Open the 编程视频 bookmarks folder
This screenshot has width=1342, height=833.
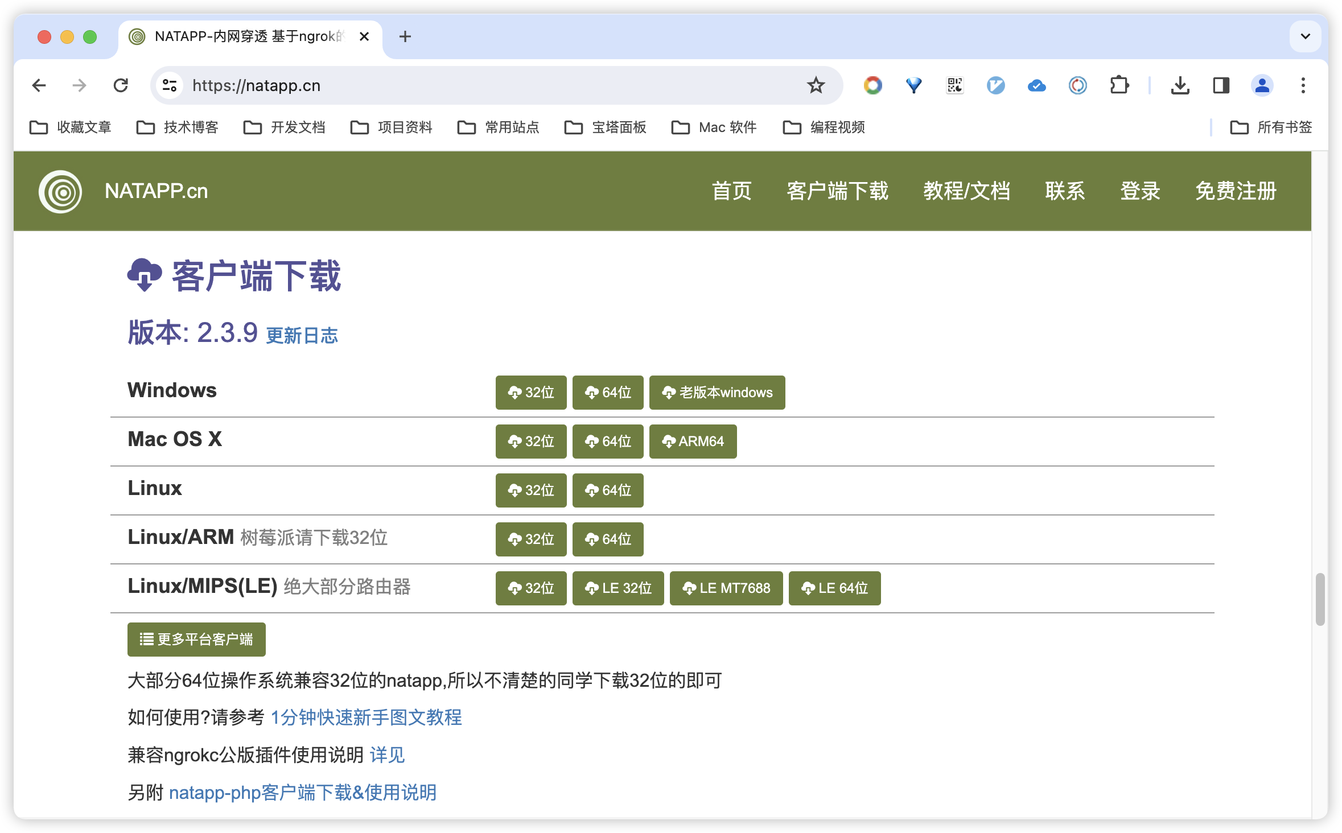824,127
